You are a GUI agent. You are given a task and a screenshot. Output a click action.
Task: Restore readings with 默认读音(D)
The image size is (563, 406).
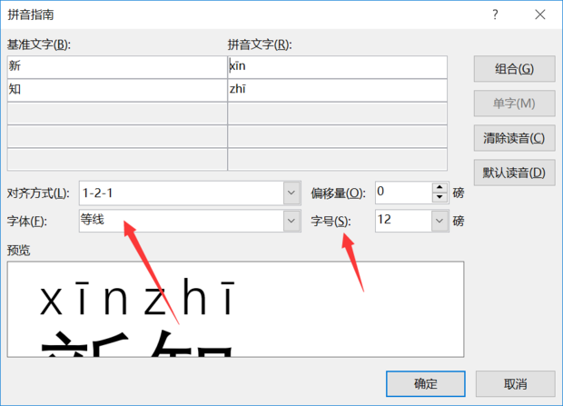coord(514,173)
